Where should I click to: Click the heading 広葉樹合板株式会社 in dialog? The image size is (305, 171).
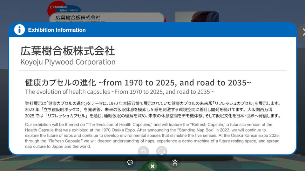click(68, 51)
